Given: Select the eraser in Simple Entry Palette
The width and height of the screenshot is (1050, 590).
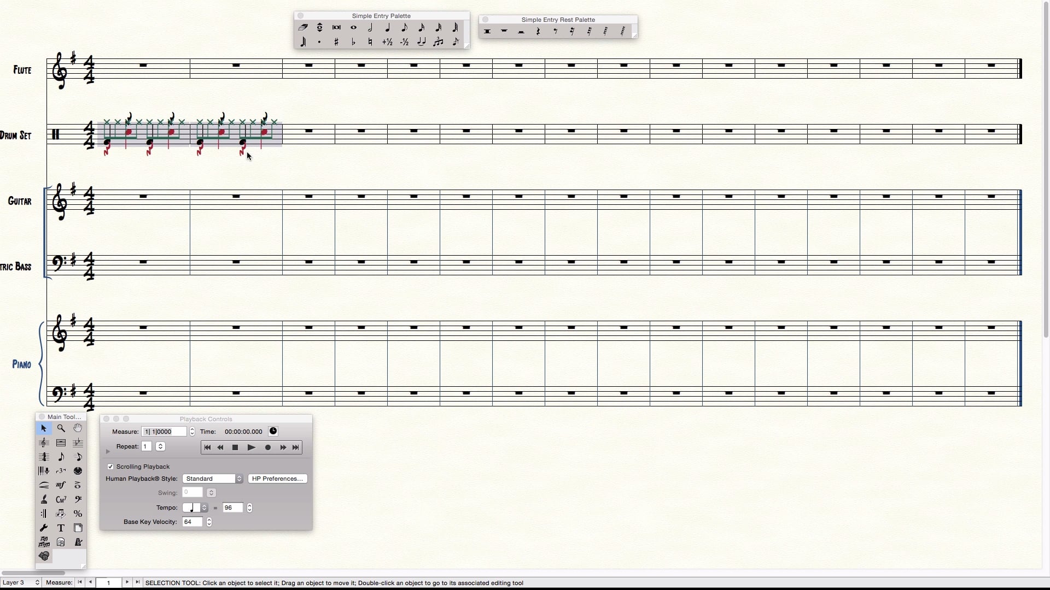Looking at the screenshot, I should pos(303,27).
